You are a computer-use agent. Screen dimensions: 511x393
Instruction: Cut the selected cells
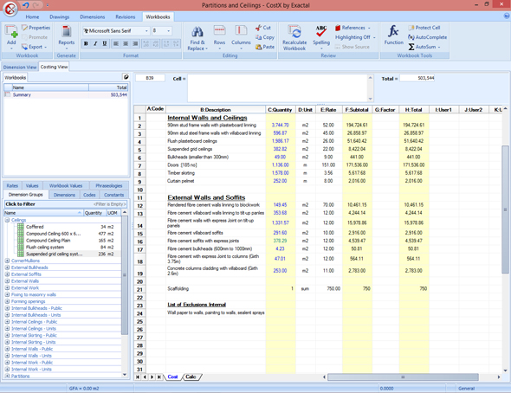click(263, 28)
